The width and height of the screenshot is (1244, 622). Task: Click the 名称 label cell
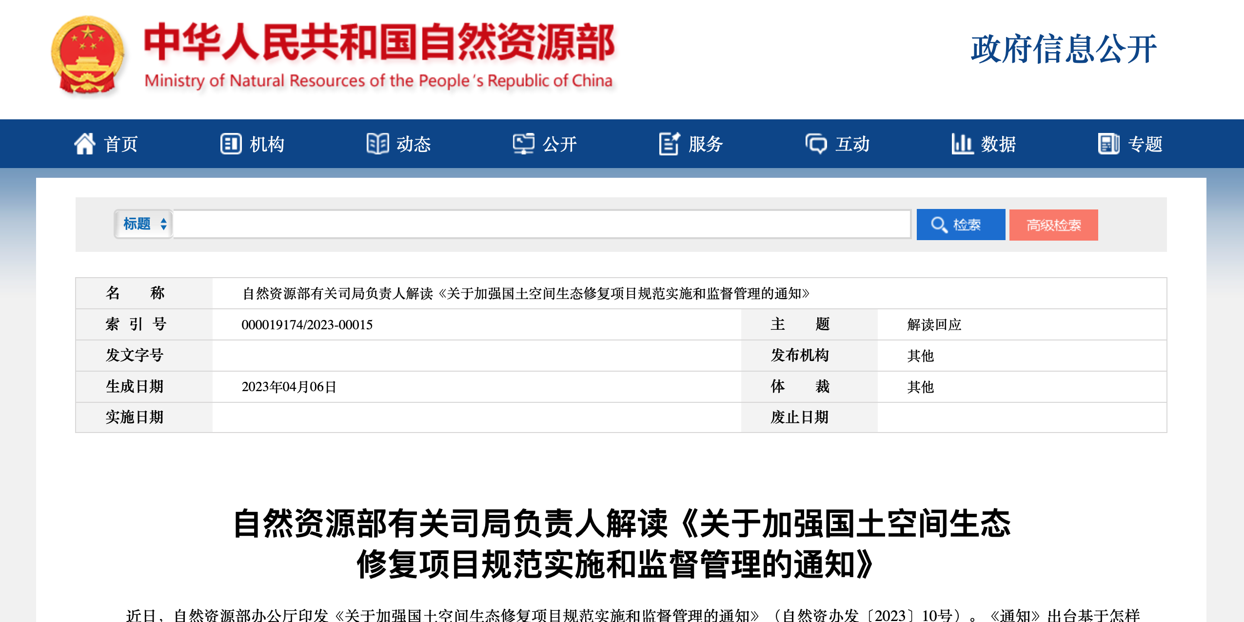[144, 293]
